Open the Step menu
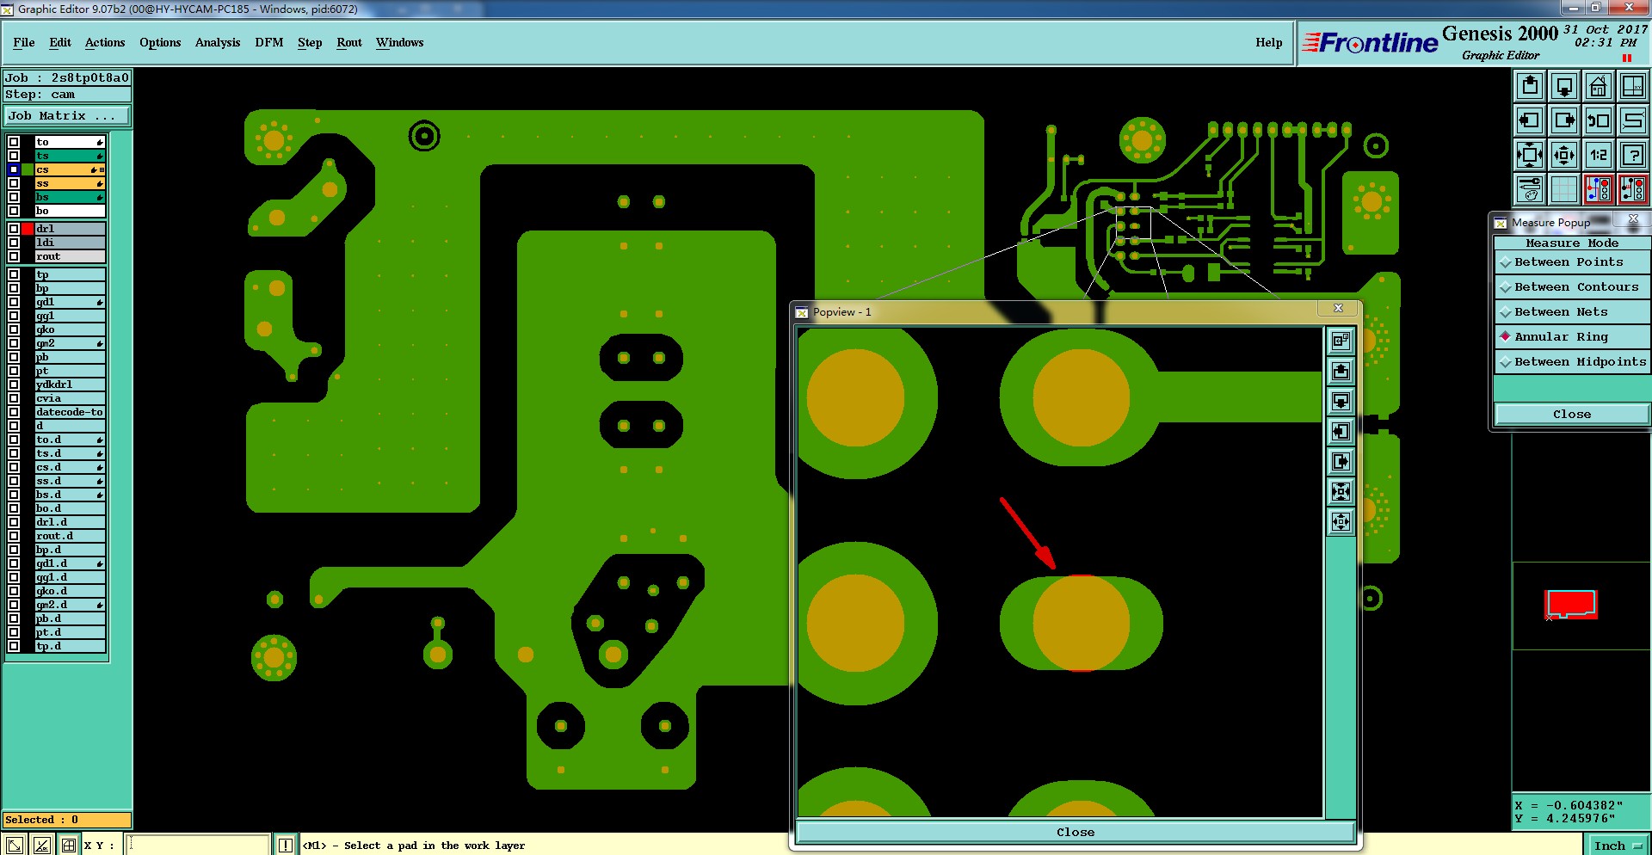Viewport: 1652px width, 855px height. pos(310,42)
